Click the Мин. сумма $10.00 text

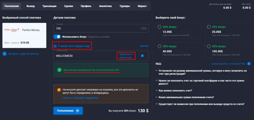pyautogui.click(x=17, y=43)
